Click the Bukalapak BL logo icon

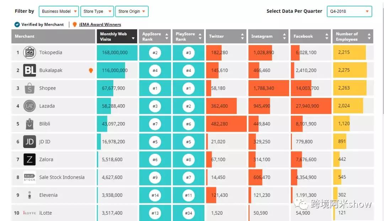[30, 70]
